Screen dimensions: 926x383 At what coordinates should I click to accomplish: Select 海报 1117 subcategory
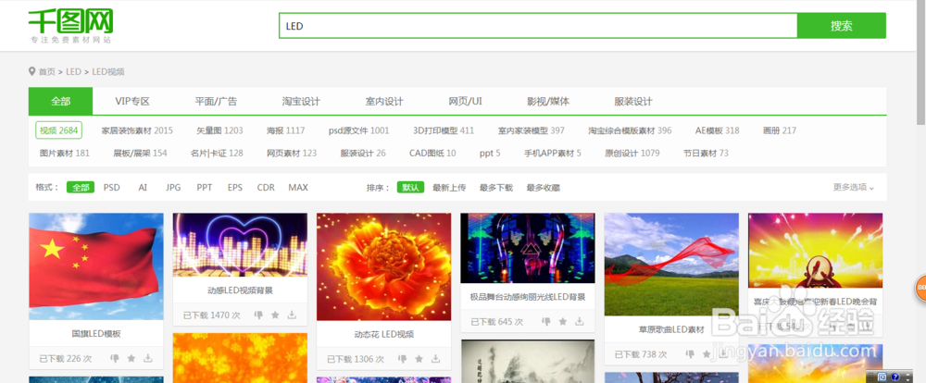(285, 130)
